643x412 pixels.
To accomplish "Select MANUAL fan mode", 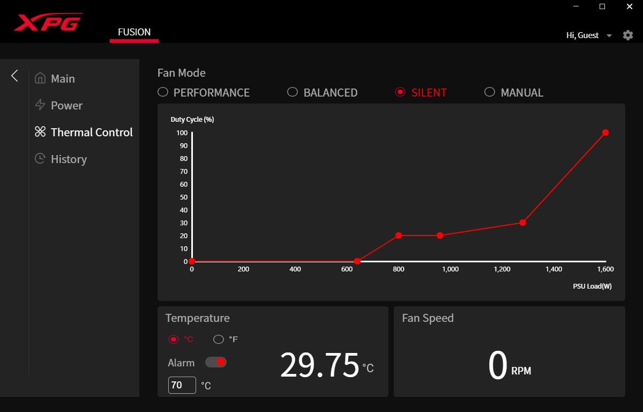I will tap(514, 92).
